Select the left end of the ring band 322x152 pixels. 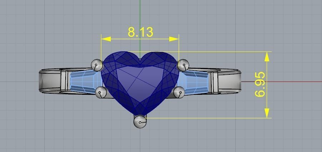(50, 81)
